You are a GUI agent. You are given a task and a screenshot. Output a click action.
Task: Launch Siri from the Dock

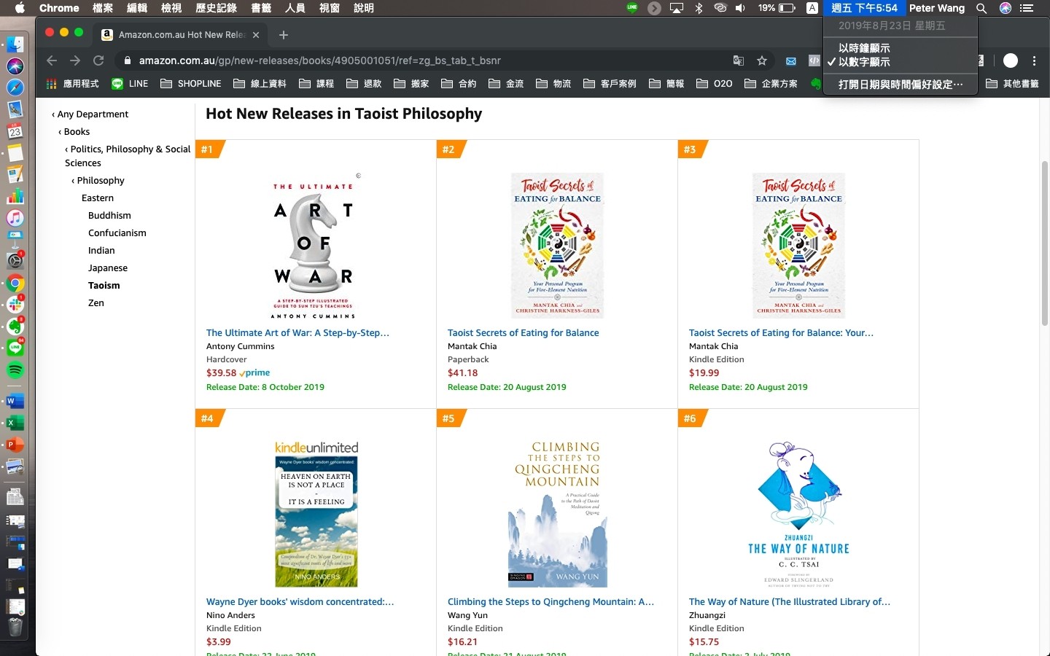[x=15, y=66]
